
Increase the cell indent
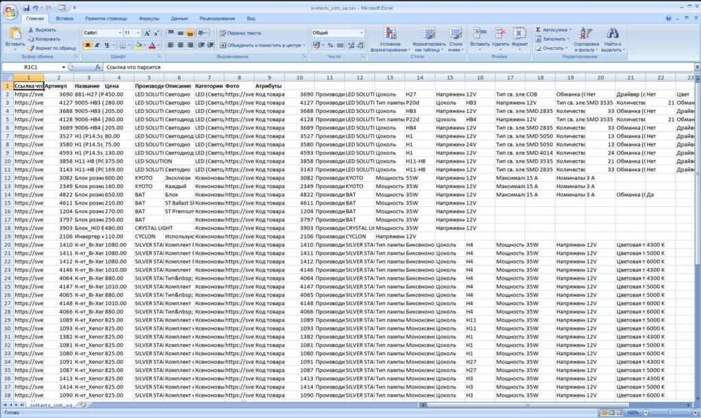pyautogui.click(x=211, y=45)
